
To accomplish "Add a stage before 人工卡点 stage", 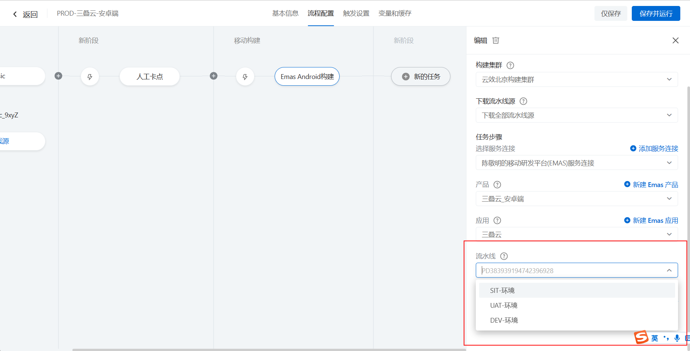I will (58, 76).
